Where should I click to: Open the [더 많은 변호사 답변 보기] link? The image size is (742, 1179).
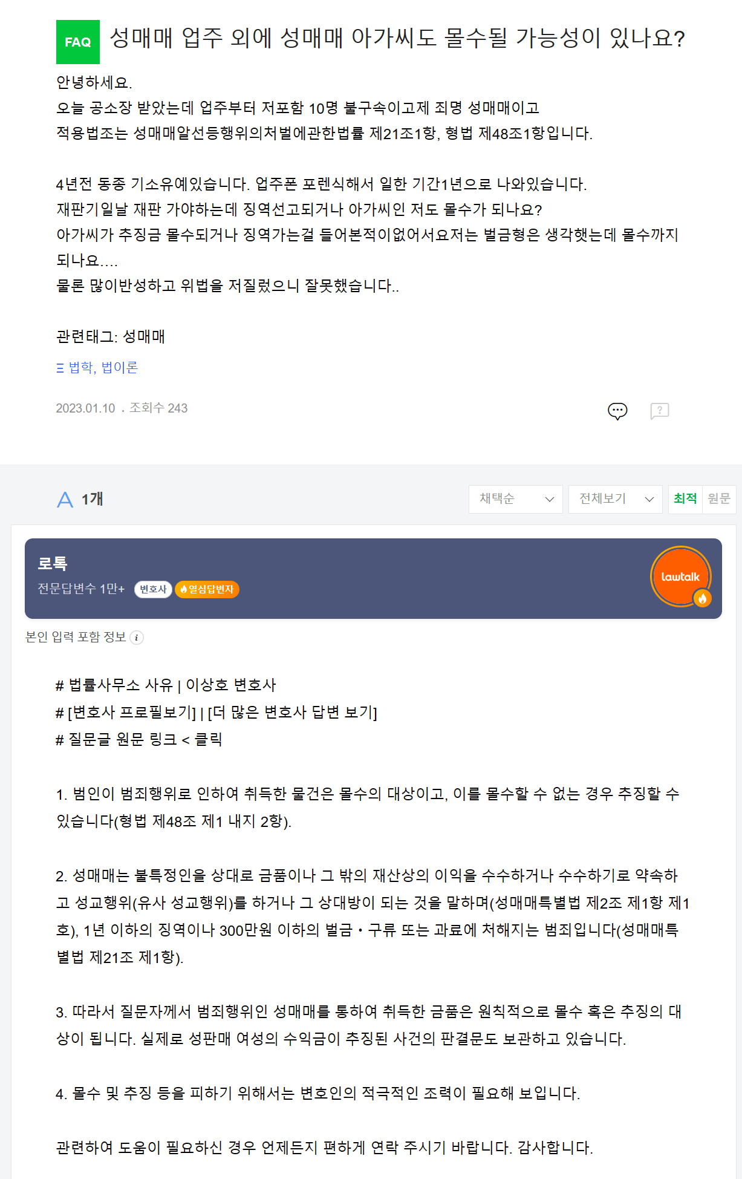tap(292, 713)
